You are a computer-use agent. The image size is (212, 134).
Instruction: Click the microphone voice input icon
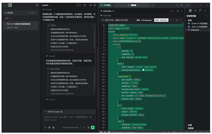coord(88,127)
